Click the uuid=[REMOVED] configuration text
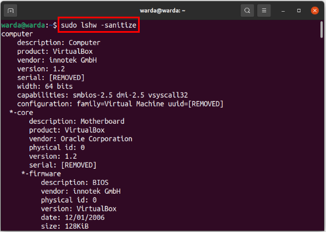The height and width of the screenshot is (232, 326). click(196, 104)
